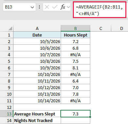The width and height of the screenshot is (128, 124).
Task: Select the cell showing 7.0 hours
Action: (75, 87)
